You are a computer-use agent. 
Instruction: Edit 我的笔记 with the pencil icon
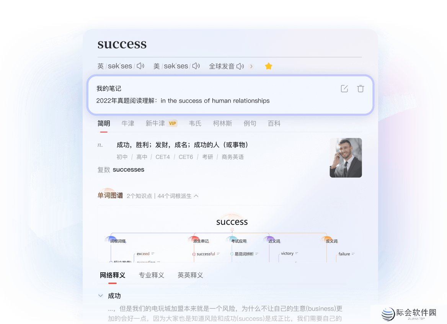(x=344, y=88)
